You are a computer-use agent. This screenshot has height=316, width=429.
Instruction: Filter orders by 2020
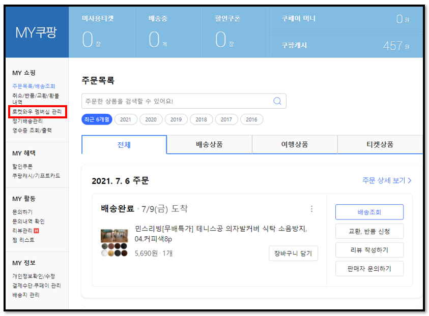[x=151, y=119]
